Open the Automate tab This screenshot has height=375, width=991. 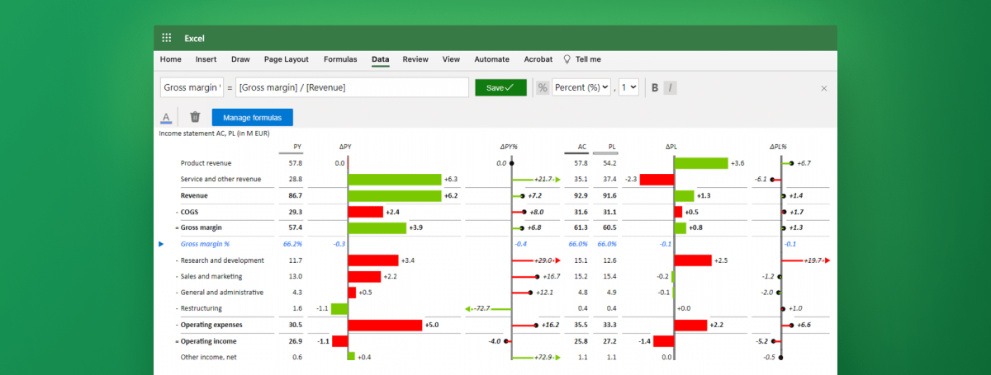point(491,59)
